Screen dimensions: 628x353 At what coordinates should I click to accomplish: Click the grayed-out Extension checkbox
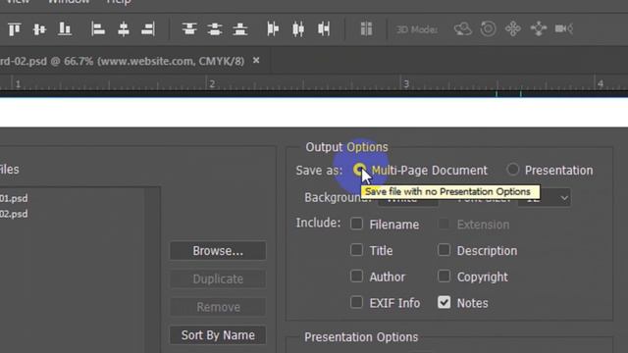(x=444, y=224)
